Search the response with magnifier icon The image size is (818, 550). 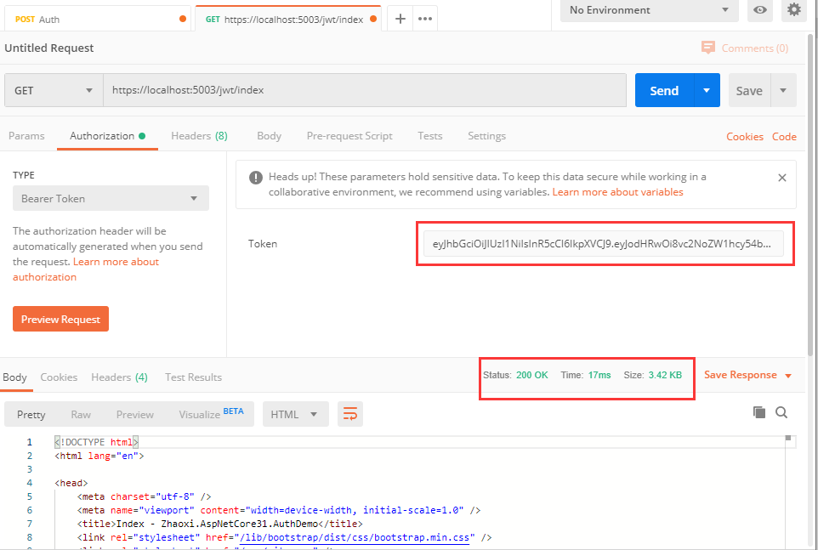point(781,412)
